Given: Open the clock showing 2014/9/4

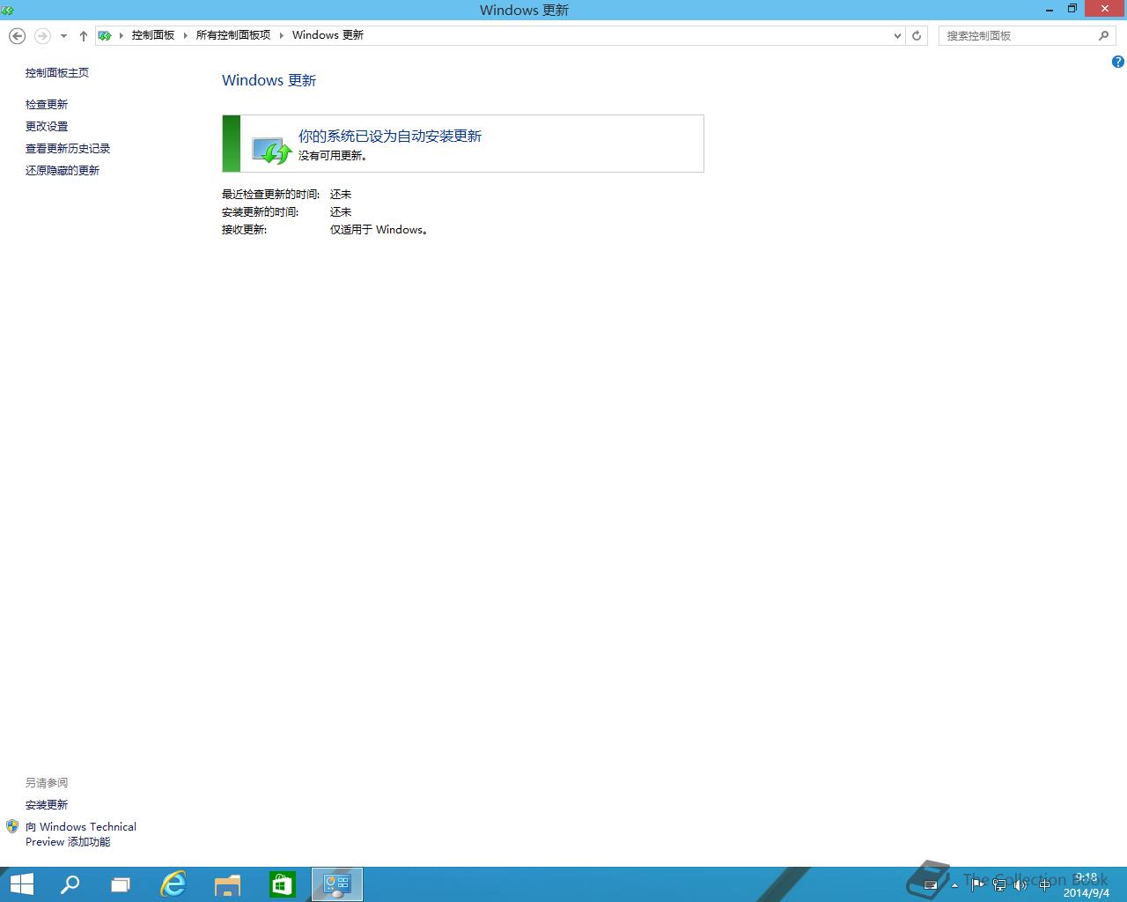Looking at the screenshot, I should pyautogui.click(x=1086, y=885).
